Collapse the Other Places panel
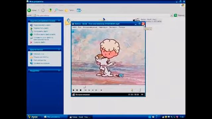Viewport: 212px width, 119px height. [59, 50]
